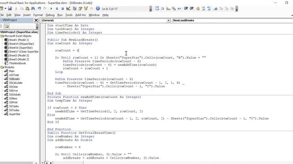Open the Debug menu
The image size is (293, 164).
click(x=50, y=15)
